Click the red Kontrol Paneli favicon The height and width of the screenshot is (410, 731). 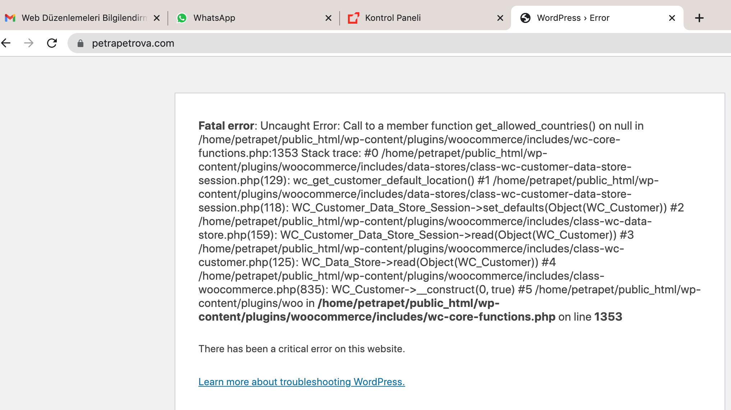pyautogui.click(x=354, y=18)
